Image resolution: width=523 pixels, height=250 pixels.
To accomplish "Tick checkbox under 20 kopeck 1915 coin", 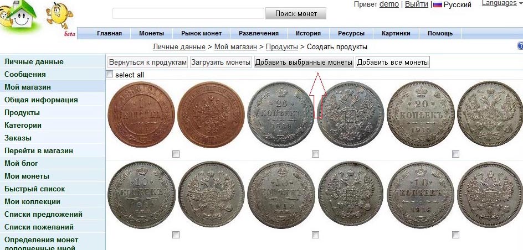I will click(x=455, y=154).
